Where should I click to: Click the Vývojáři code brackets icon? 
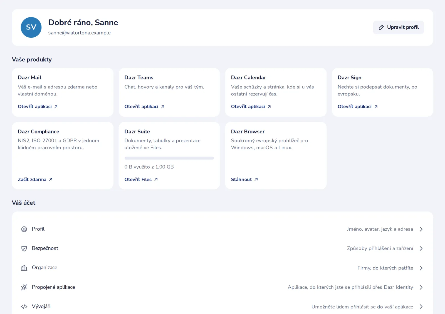click(x=24, y=307)
